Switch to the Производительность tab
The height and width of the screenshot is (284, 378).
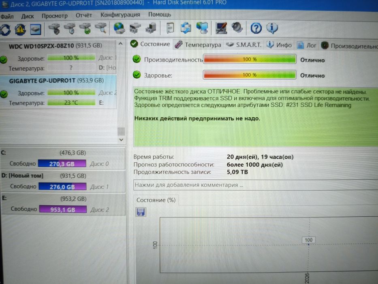(349, 45)
